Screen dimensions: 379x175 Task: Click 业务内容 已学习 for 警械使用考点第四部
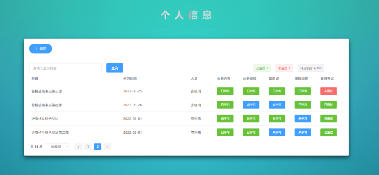click(225, 105)
